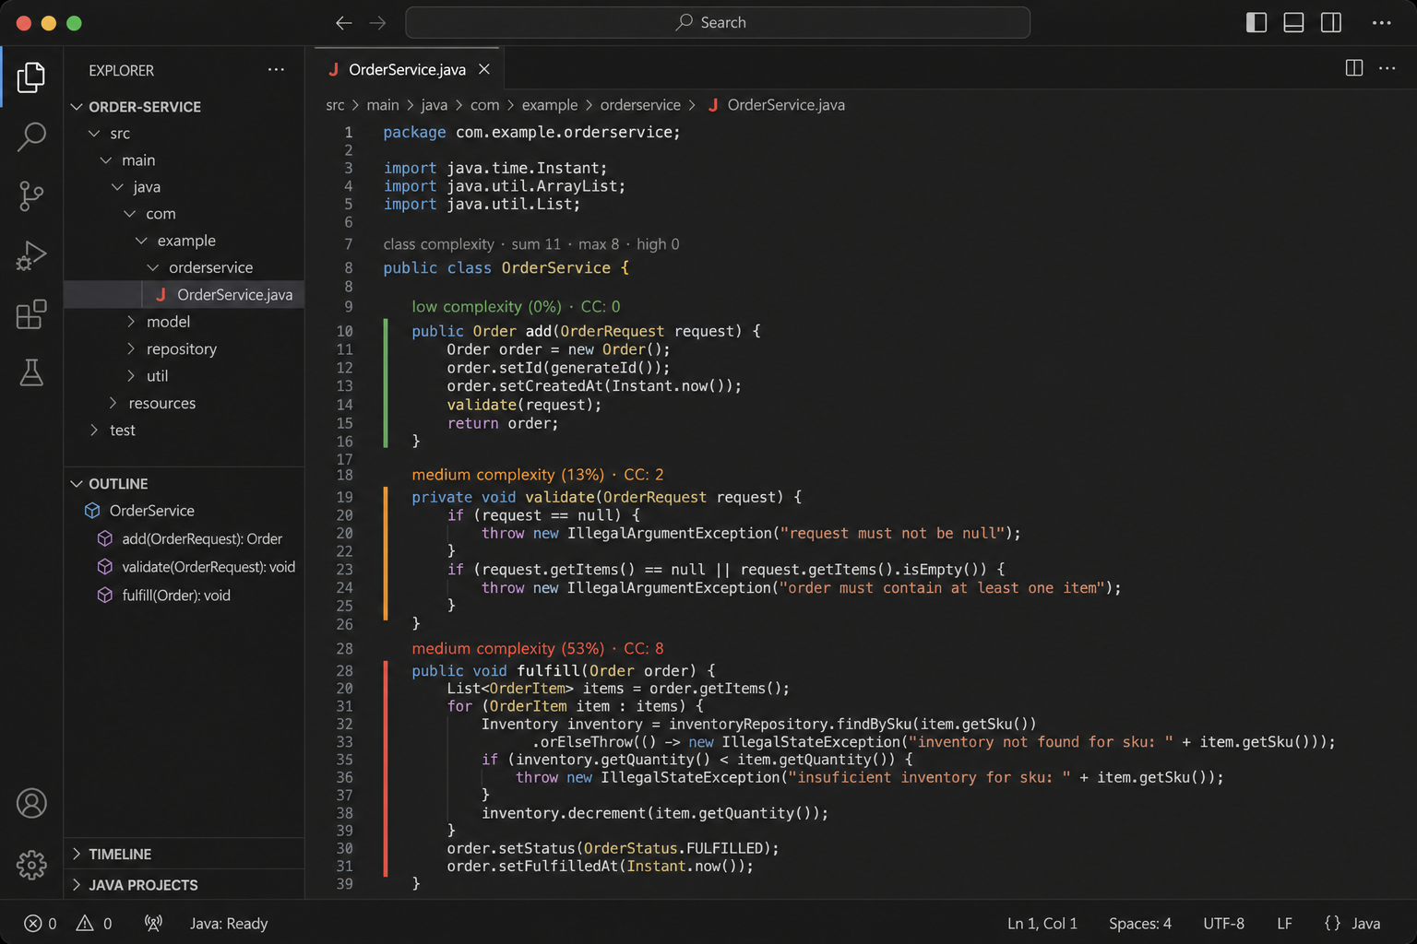Go back with the left arrow
This screenshot has width=1417, height=944.
[x=343, y=22]
